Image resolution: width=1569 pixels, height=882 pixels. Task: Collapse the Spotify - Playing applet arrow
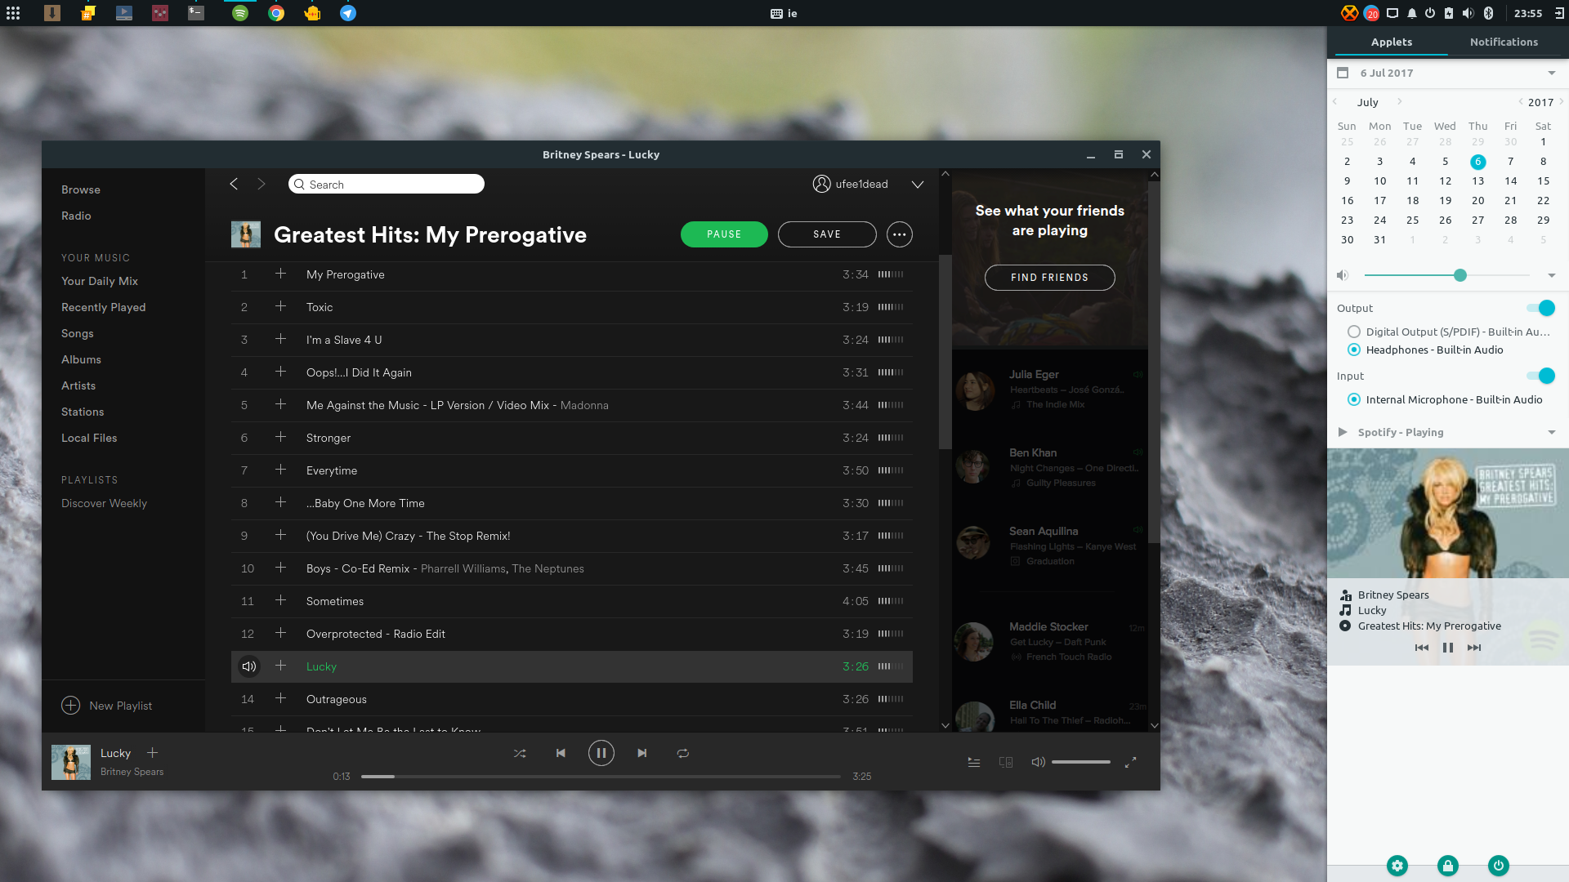tap(1552, 432)
